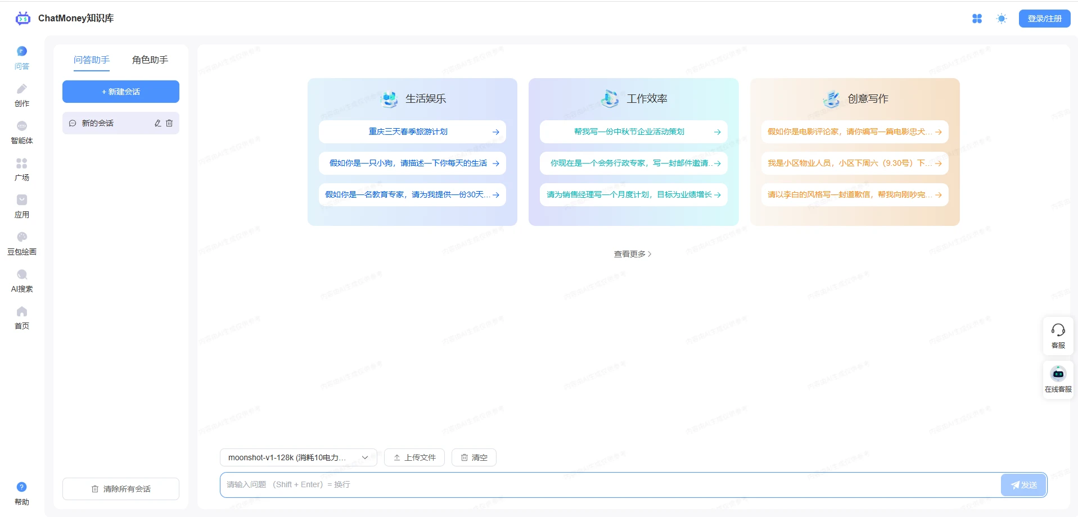Switch to the 问答助手 tab
Viewport: 1078px width, 517px height.
click(92, 60)
